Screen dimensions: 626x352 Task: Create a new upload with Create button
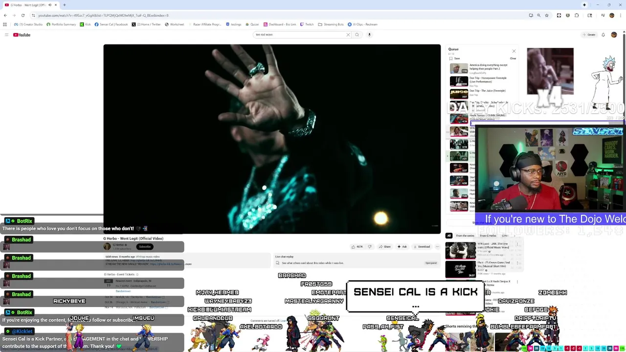[x=589, y=35]
